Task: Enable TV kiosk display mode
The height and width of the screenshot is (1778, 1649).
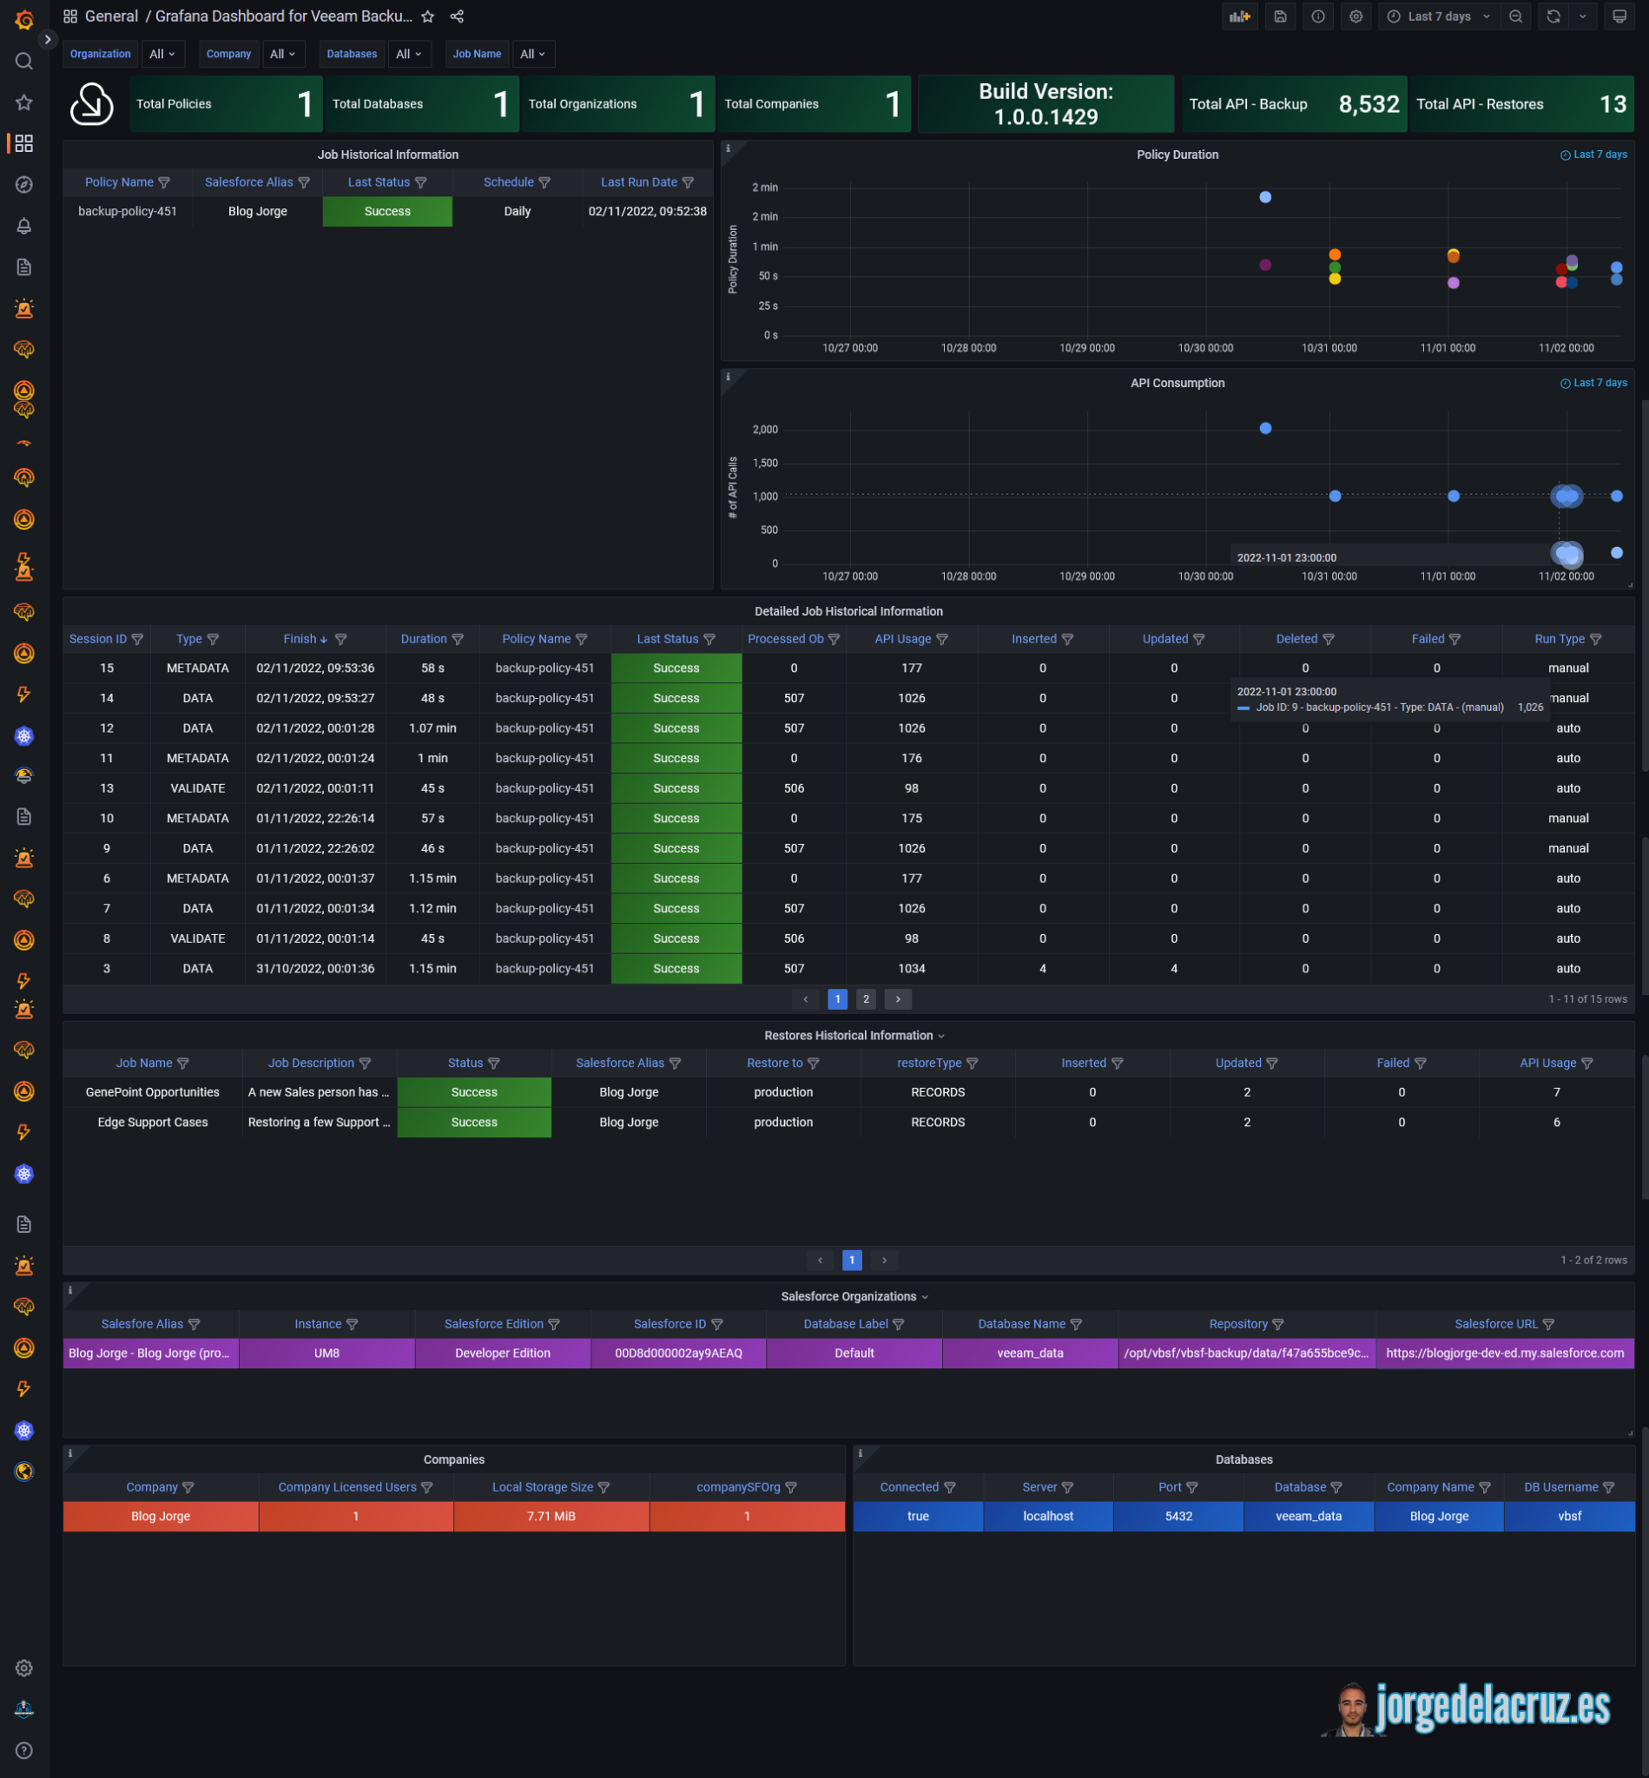Action: point(1619,16)
